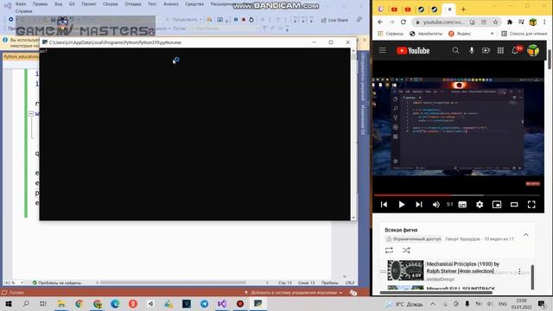
Task: Click Добавить в систему управления версиями
Action: click(x=294, y=293)
